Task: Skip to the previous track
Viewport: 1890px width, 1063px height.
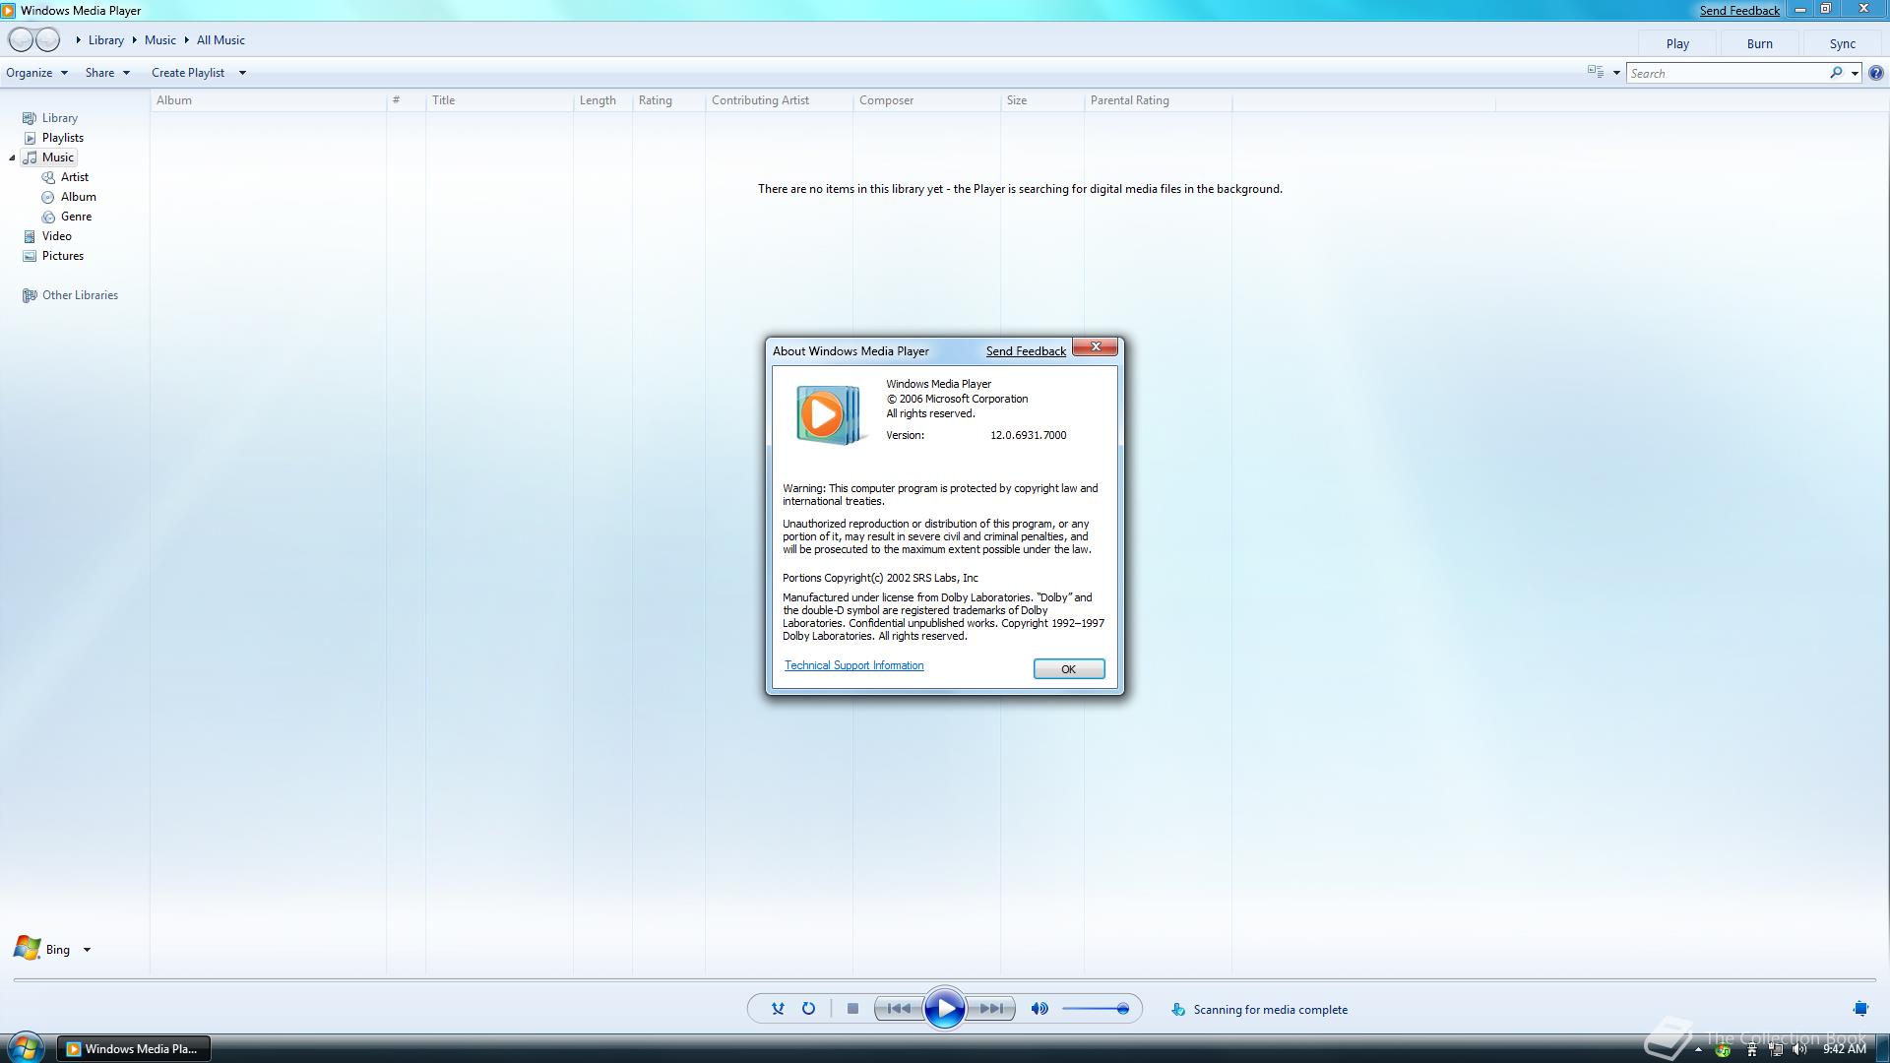Action: click(899, 1009)
